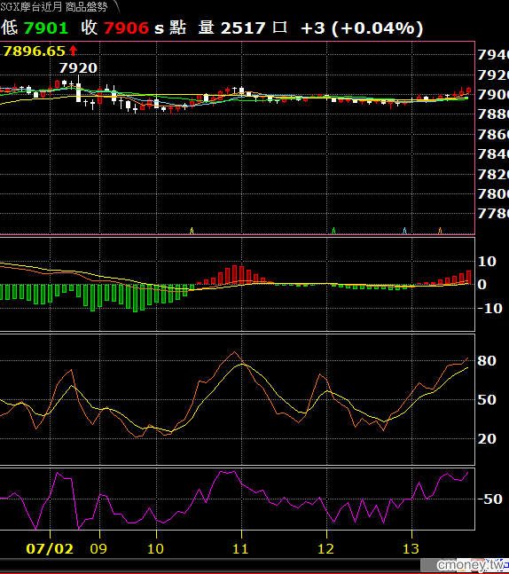The width and height of the screenshot is (509, 574).
Task: Click the closing price 7906 value
Action: 126,28
